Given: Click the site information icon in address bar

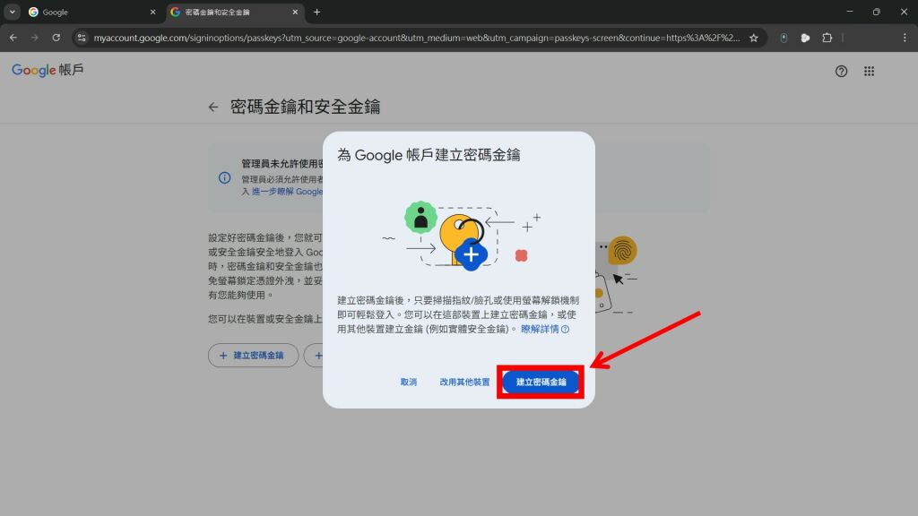Looking at the screenshot, I should (82, 38).
